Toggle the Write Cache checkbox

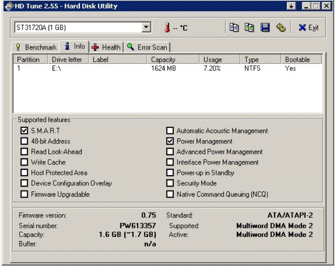24,162
